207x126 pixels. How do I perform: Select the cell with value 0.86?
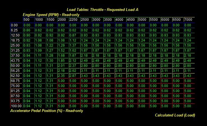tap(28, 30)
